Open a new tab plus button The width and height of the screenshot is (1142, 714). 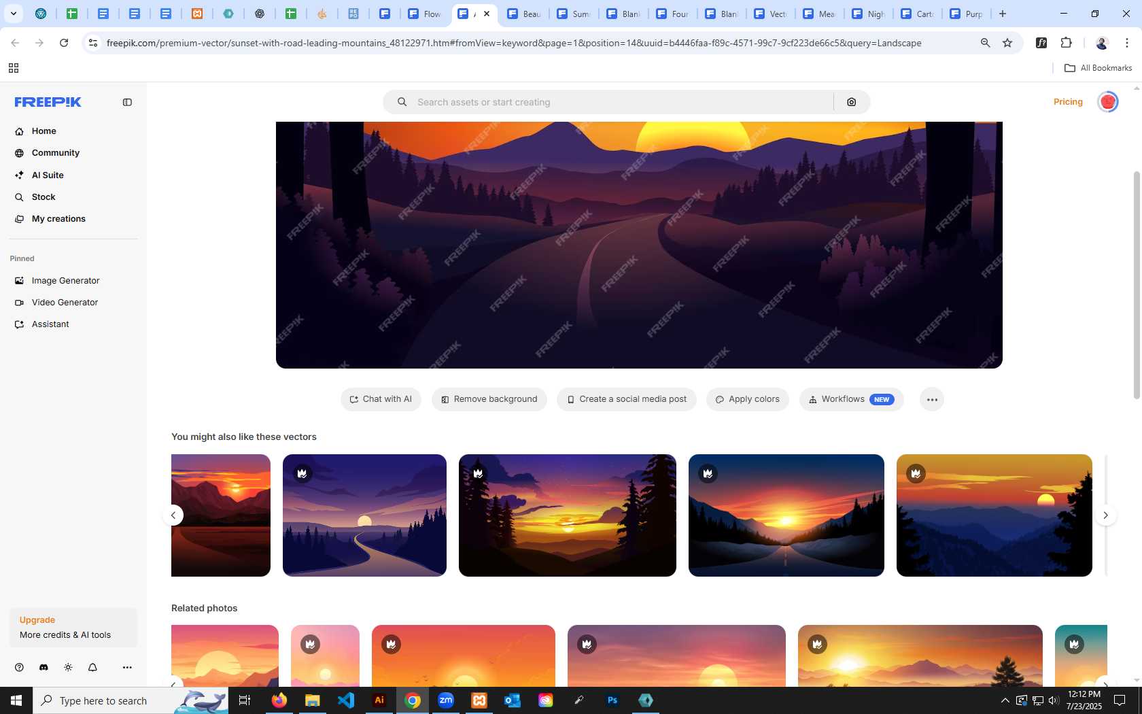coord(1003,14)
